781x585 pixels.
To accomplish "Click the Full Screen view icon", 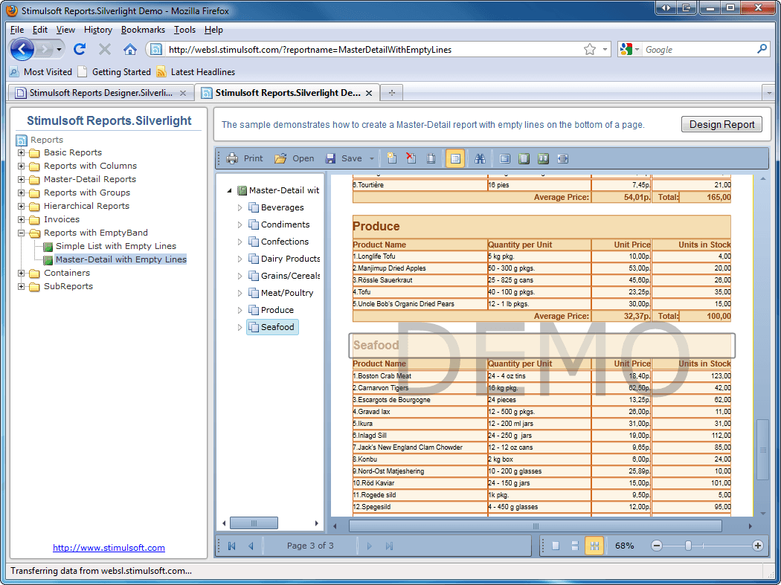I will 504,159.
